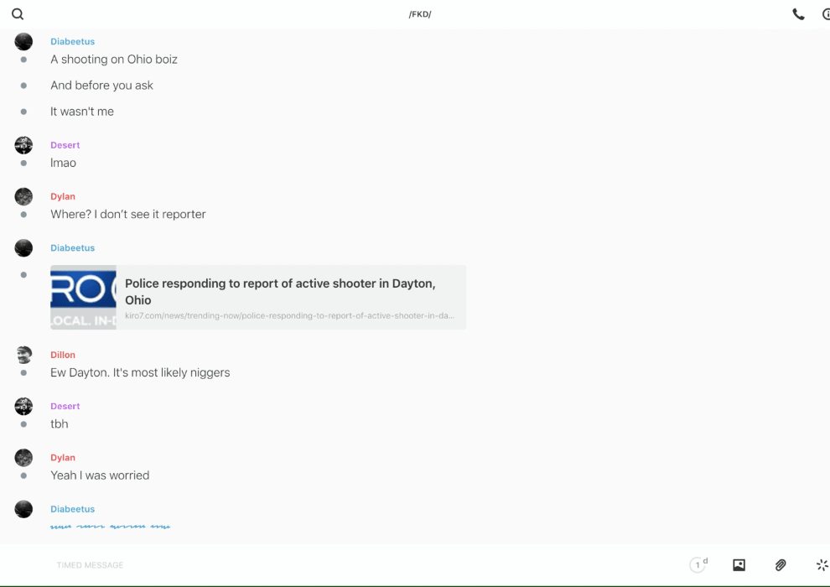Open the 1d timed message timer
Image resolution: width=830 pixels, height=587 pixels.
click(698, 565)
